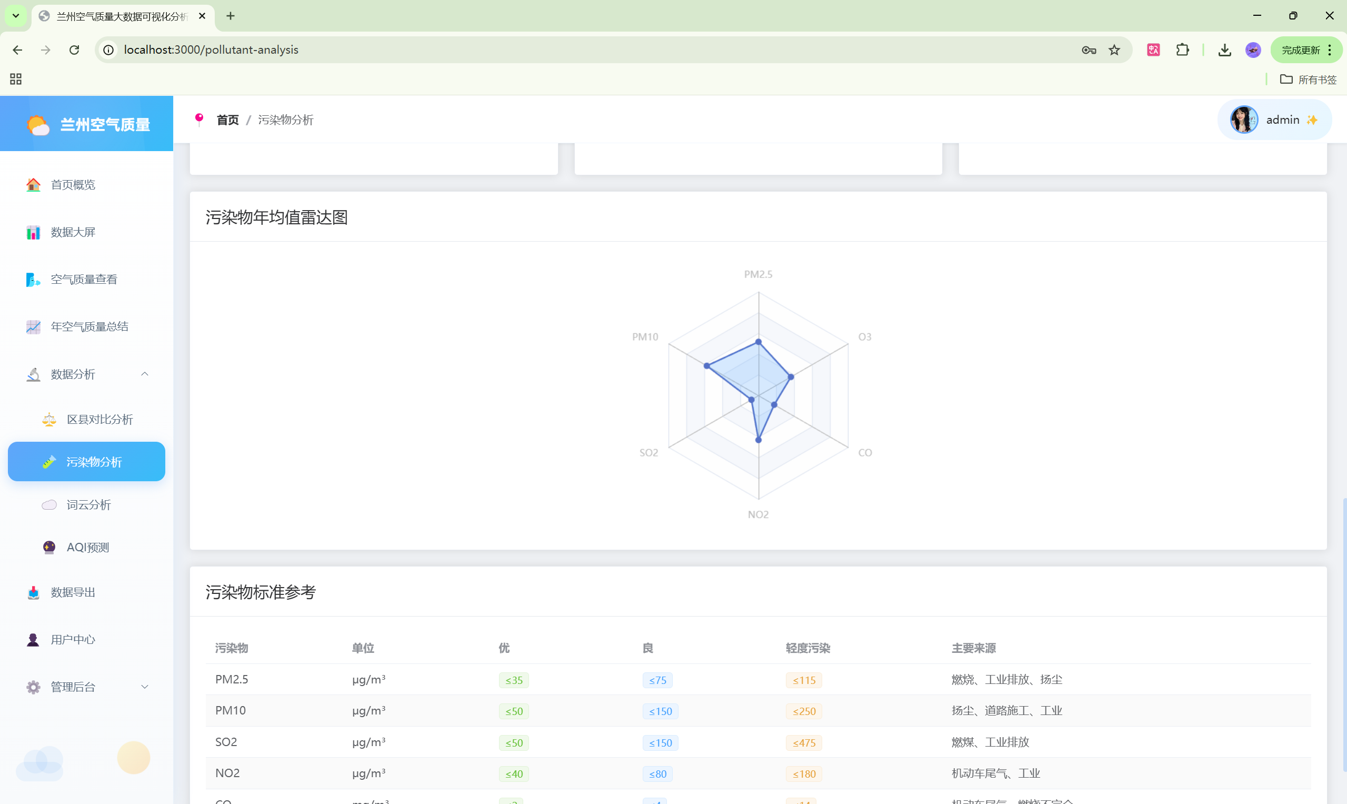Click the crystal ball icon for AQI预测
The height and width of the screenshot is (804, 1347).
click(x=49, y=547)
